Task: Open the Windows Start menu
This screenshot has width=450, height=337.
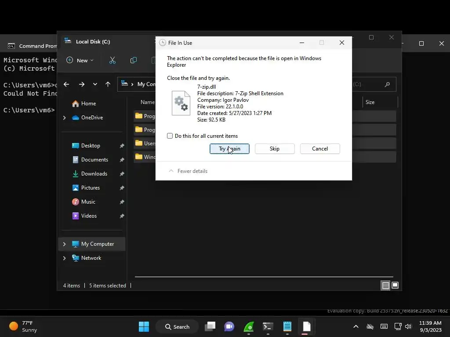Action: [x=144, y=326]
